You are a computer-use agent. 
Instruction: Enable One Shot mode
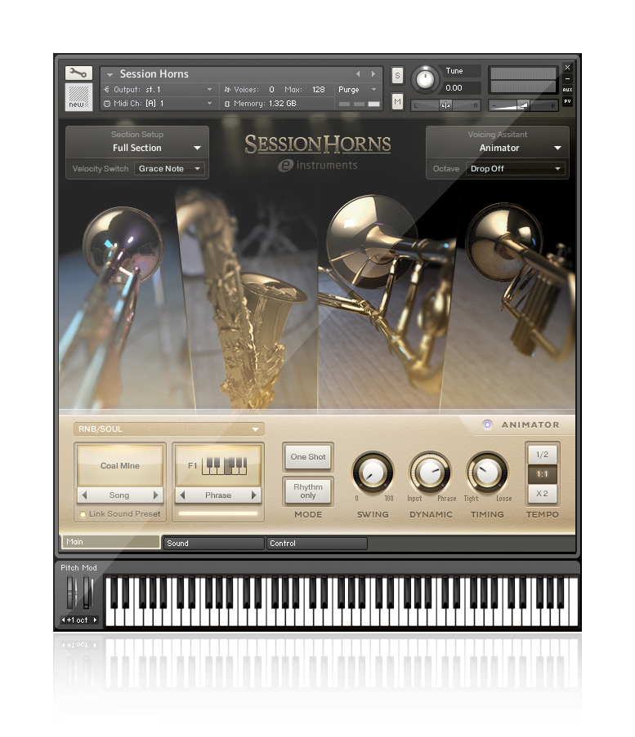point(308,457)
